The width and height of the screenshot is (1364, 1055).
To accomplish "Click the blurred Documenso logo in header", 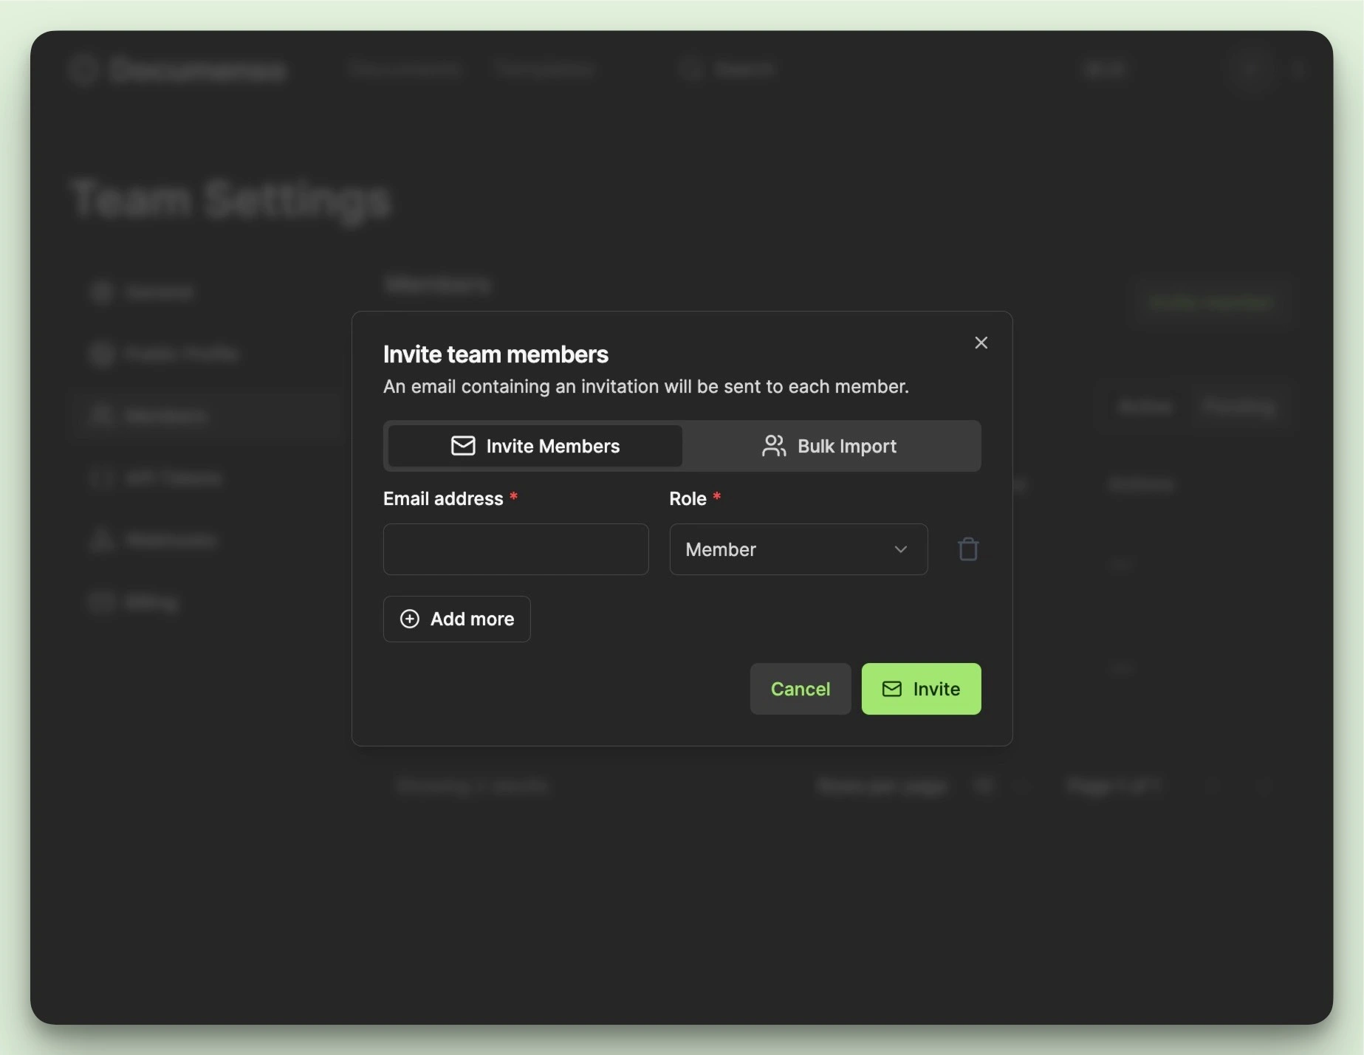I will click(177, 70).
